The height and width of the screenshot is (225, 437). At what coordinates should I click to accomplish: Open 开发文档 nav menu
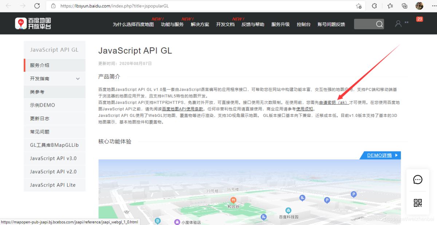[225, 24]
